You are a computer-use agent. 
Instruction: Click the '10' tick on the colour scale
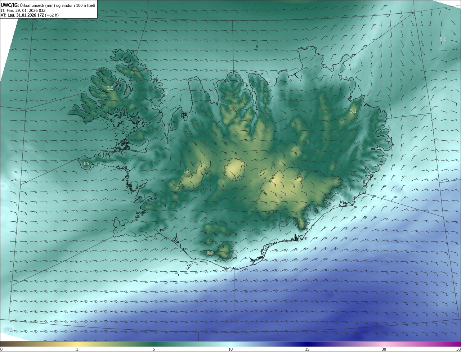[230, 349]
